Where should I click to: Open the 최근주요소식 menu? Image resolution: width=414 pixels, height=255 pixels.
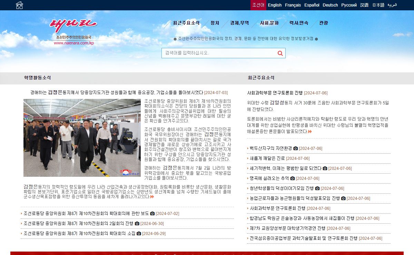click(186, 23)
